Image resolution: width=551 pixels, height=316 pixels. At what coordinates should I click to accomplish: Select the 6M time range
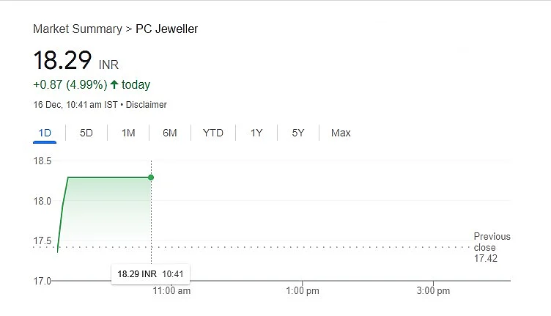point(170,133)
